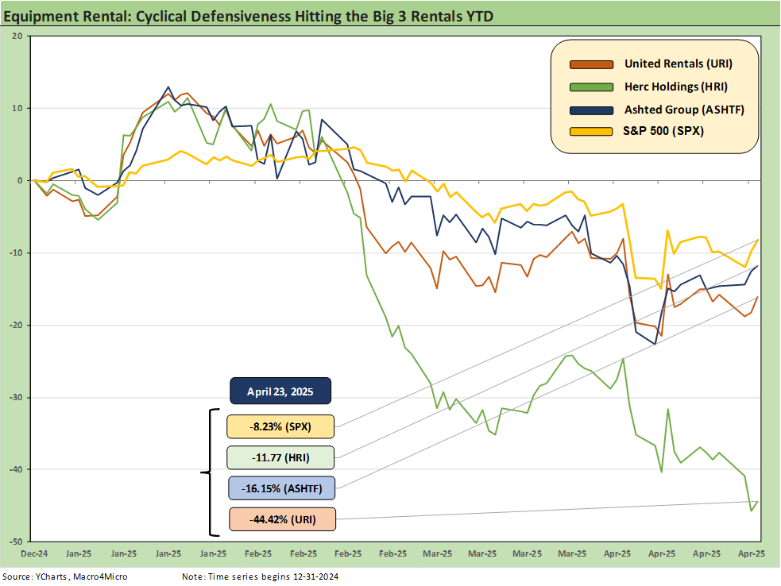
Task: Click the Ashted Group (ASHTF) navy legend swatch
Action: coord(591,110)
